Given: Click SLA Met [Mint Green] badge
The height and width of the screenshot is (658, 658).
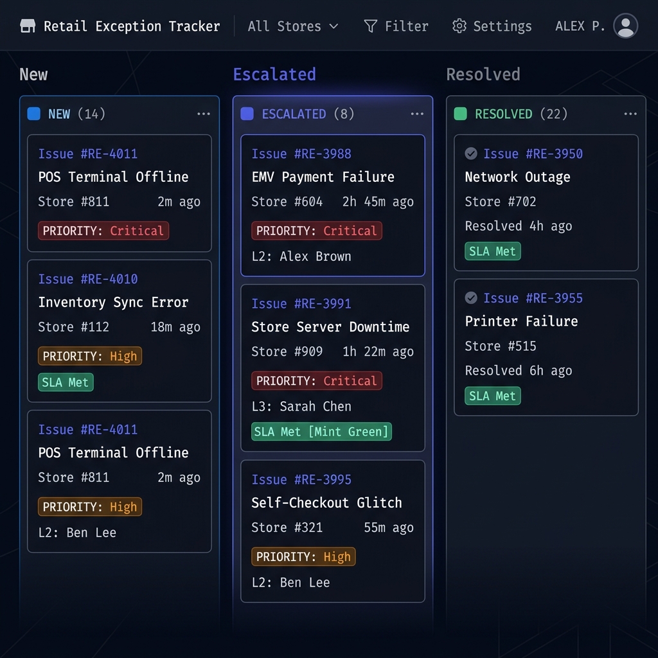Looking at the screenshot, I should [x=321, y=431].
